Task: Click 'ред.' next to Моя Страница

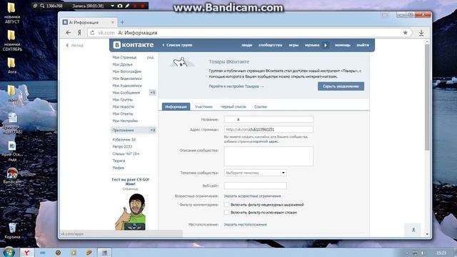Action: click(x=151, y=57)
